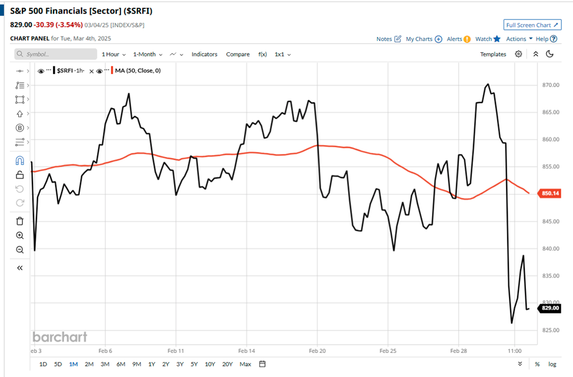
Task: Enable the magnet snap tool
Action: coord(19,160)
